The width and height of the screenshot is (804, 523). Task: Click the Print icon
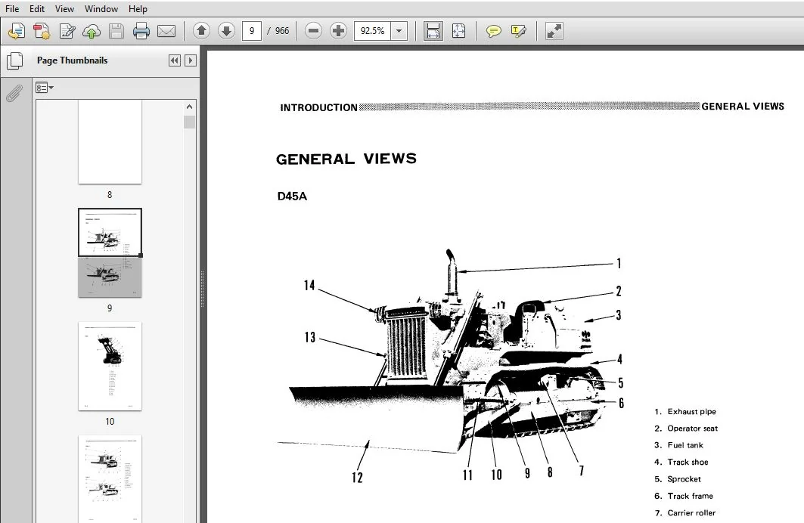click(141, 31)
